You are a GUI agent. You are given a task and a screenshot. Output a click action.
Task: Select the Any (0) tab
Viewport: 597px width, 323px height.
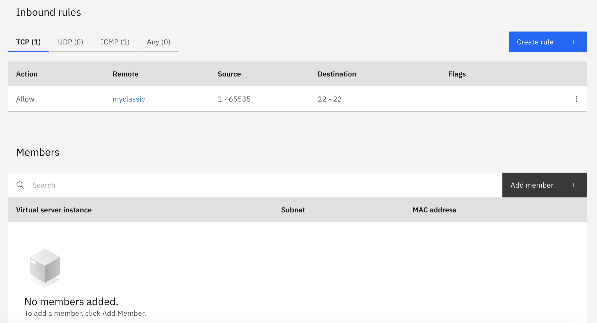[159, 42]
